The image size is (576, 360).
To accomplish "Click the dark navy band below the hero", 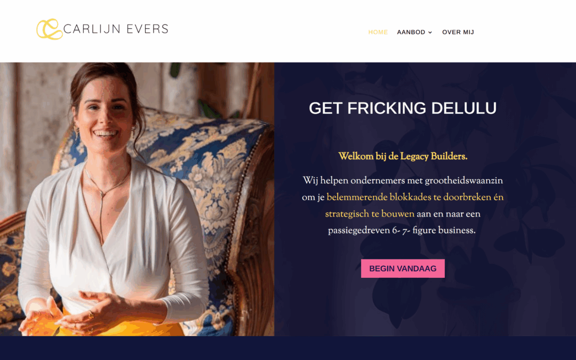I will [x=288, y=348].
